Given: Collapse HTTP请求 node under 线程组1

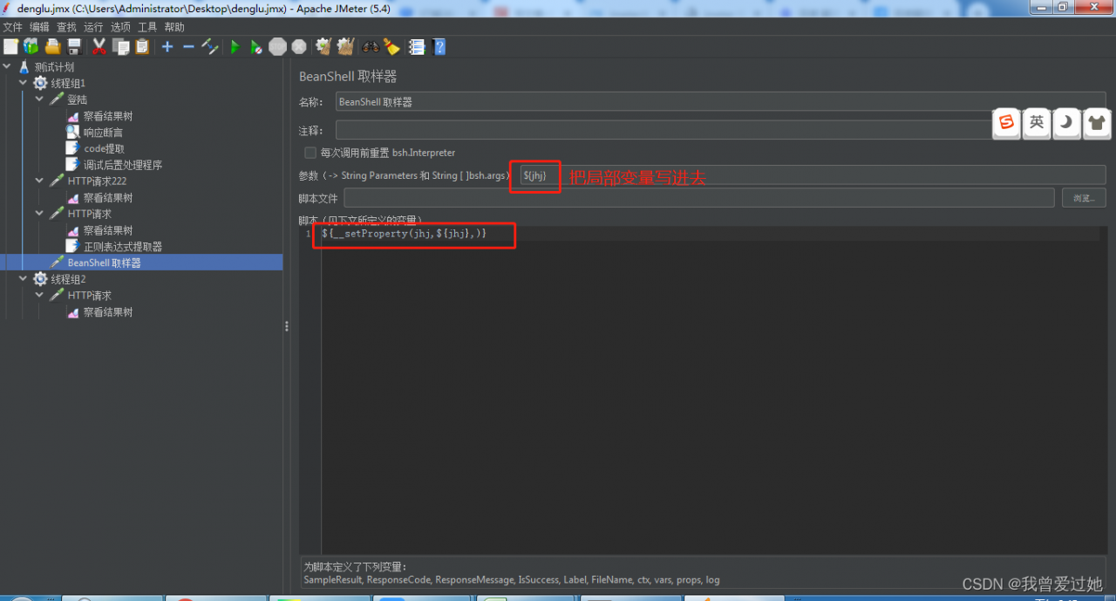Looking at the screenshot, I should [x=39, y=214].
